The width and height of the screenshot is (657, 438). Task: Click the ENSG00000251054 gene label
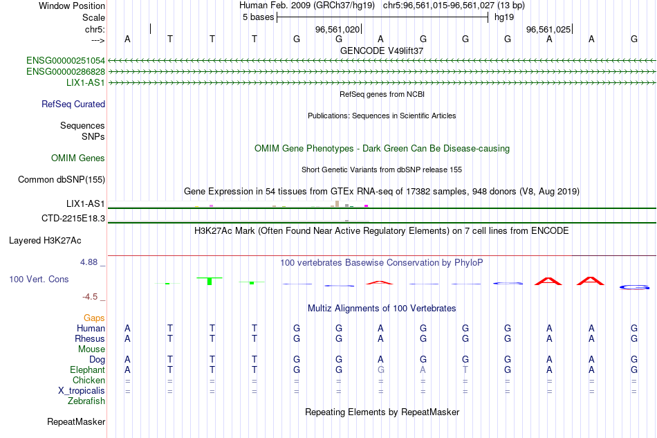point(66,61)
